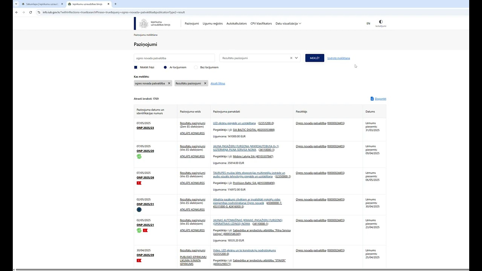Click the browser address bar URL
The image size is (482, 271).
[114, 12]
